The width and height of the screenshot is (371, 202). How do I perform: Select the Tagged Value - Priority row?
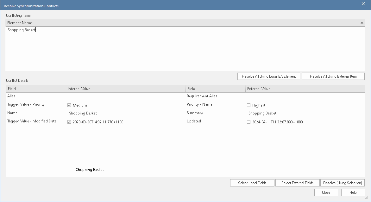point(26,104)
